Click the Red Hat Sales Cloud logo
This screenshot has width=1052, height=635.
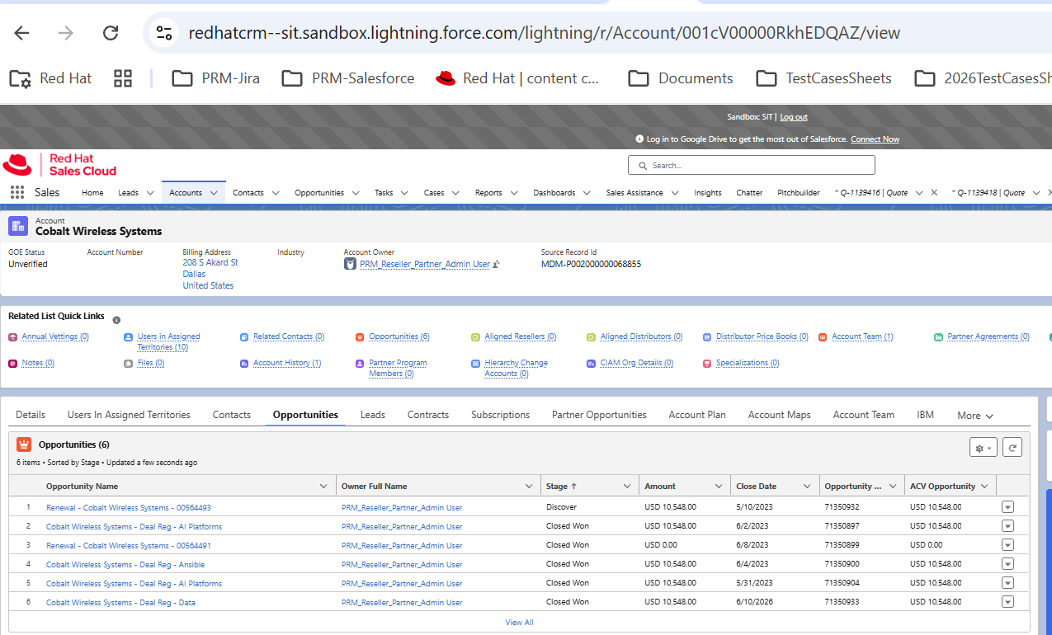59,164
